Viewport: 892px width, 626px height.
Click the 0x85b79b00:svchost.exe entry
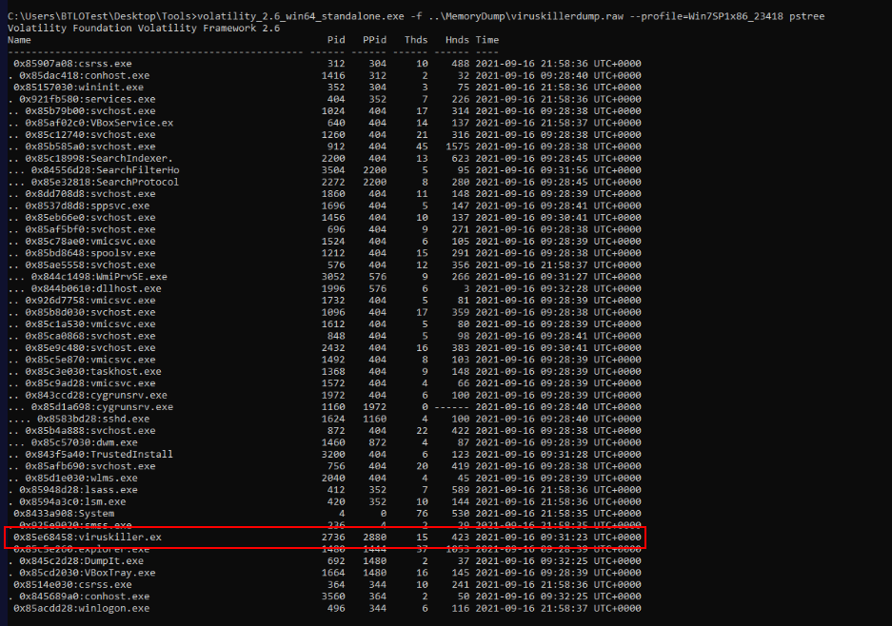90,111
